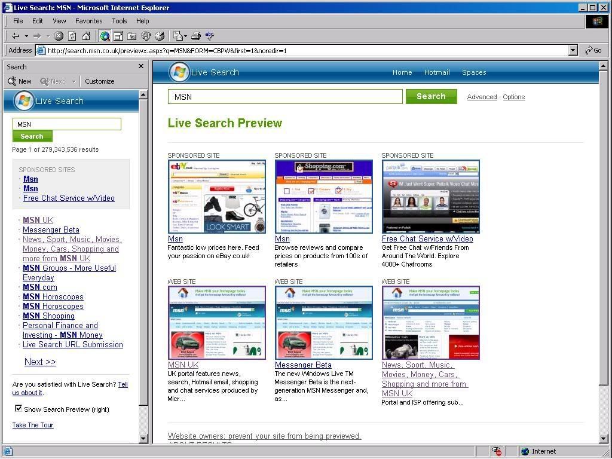This screenshot has width=612, height=459.
Task: Click the Go arrow button
Action: point(593,50)
